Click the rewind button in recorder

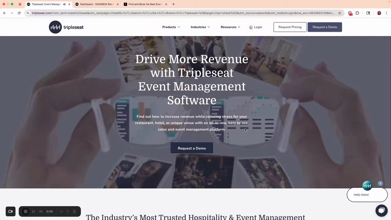tap(41, 211)
